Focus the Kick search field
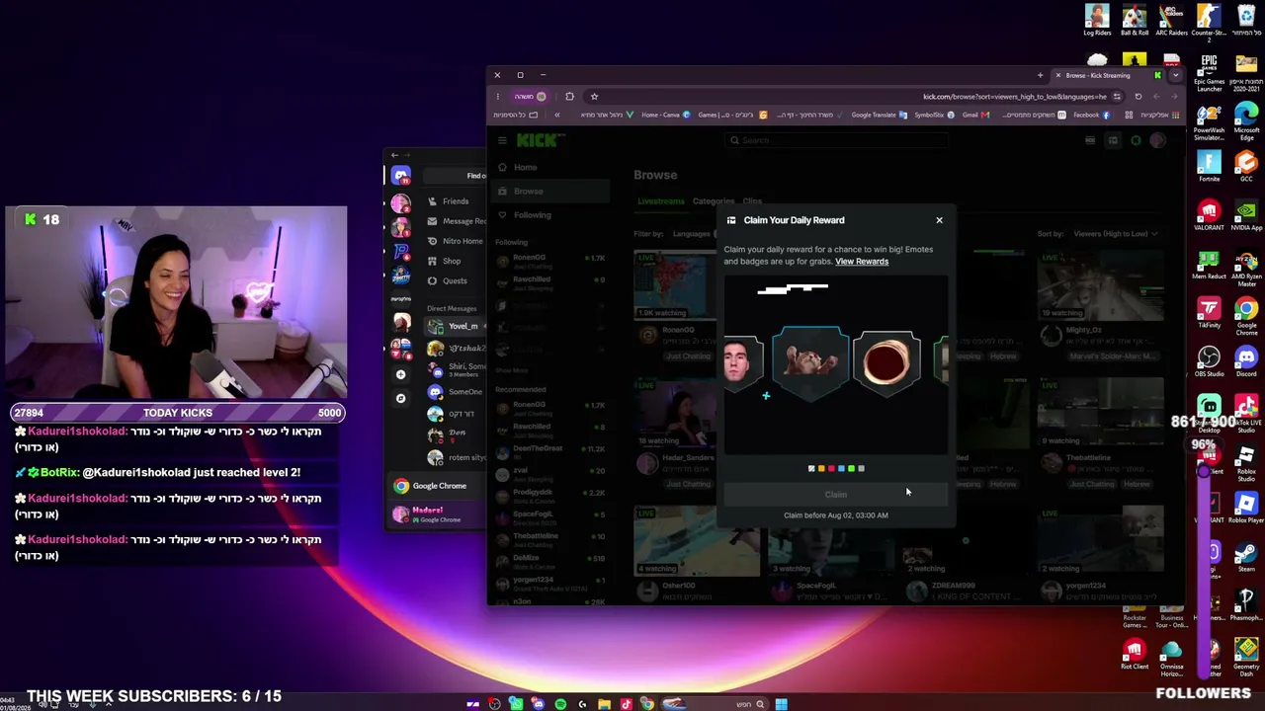Screen dimensions: 1265x711 tap(837, 140)
